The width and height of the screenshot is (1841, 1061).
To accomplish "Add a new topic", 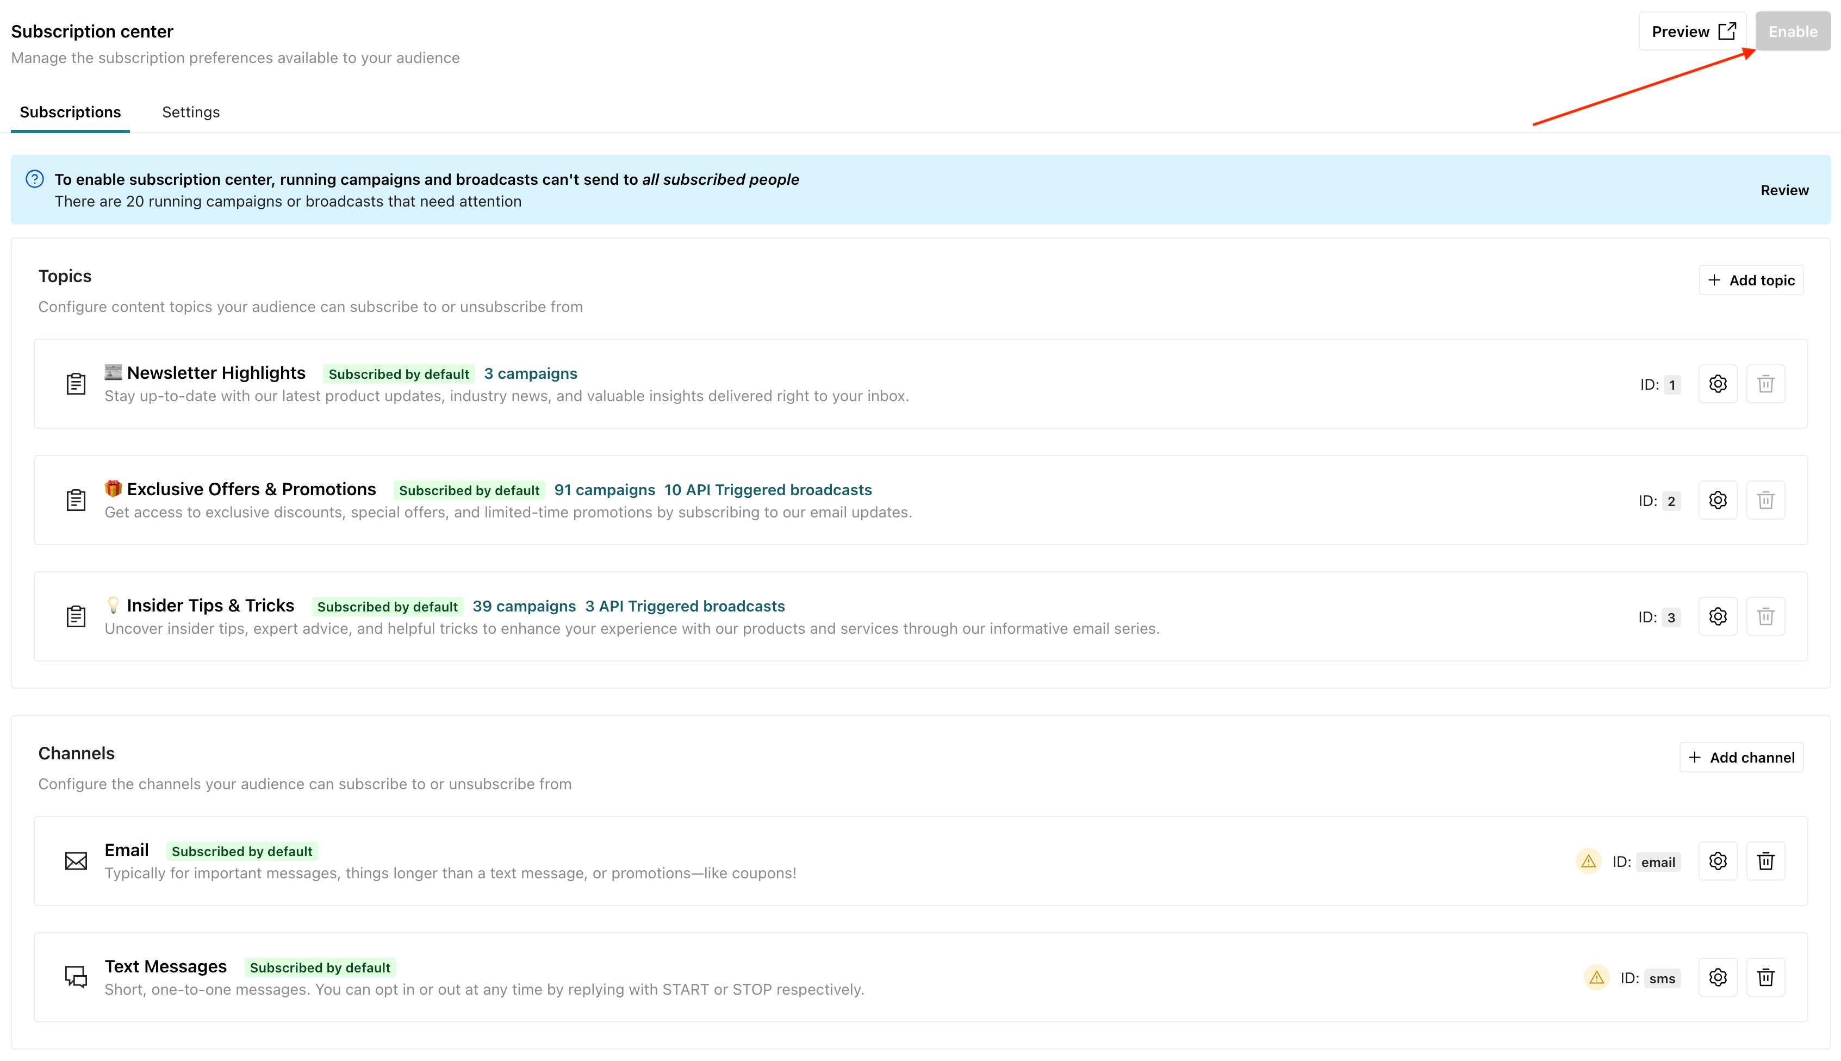I will pos(1751,280).
